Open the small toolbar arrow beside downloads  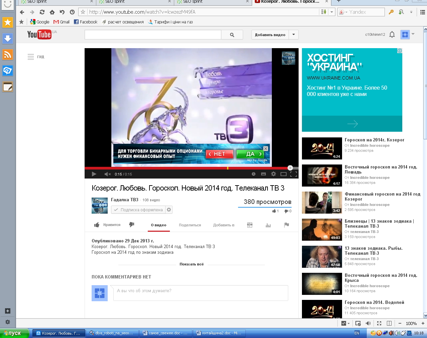[411, 12]
